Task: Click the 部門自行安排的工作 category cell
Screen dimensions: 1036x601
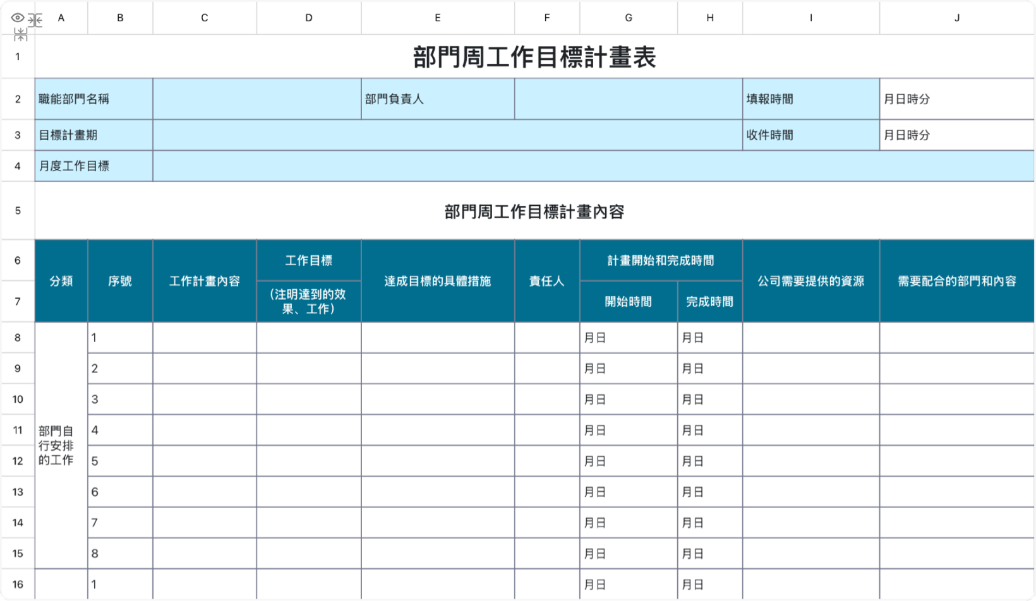Action: tap(61, 446)
